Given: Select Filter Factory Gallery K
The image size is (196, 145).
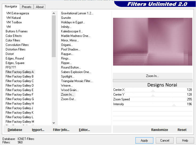Looking at the screenshot, I should point(20,113).
